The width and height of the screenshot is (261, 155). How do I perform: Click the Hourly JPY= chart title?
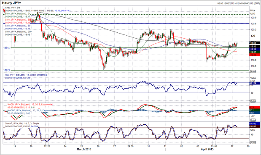(x=11, y=3)
